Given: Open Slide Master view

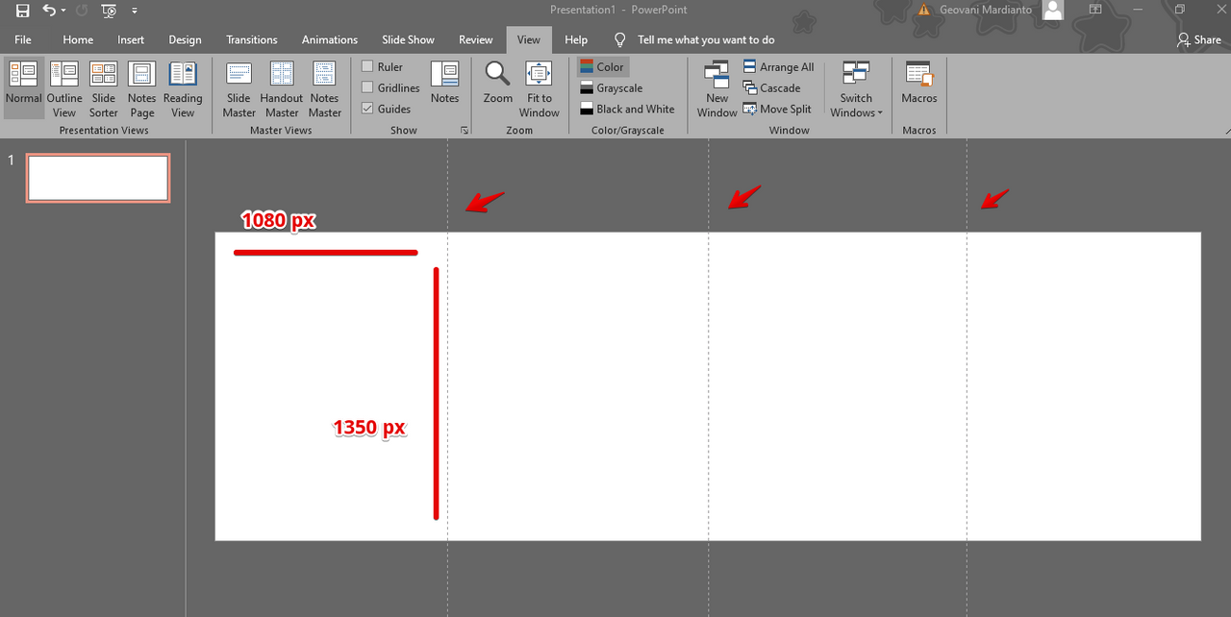Looking at the screenshot, I should (239, 87).
